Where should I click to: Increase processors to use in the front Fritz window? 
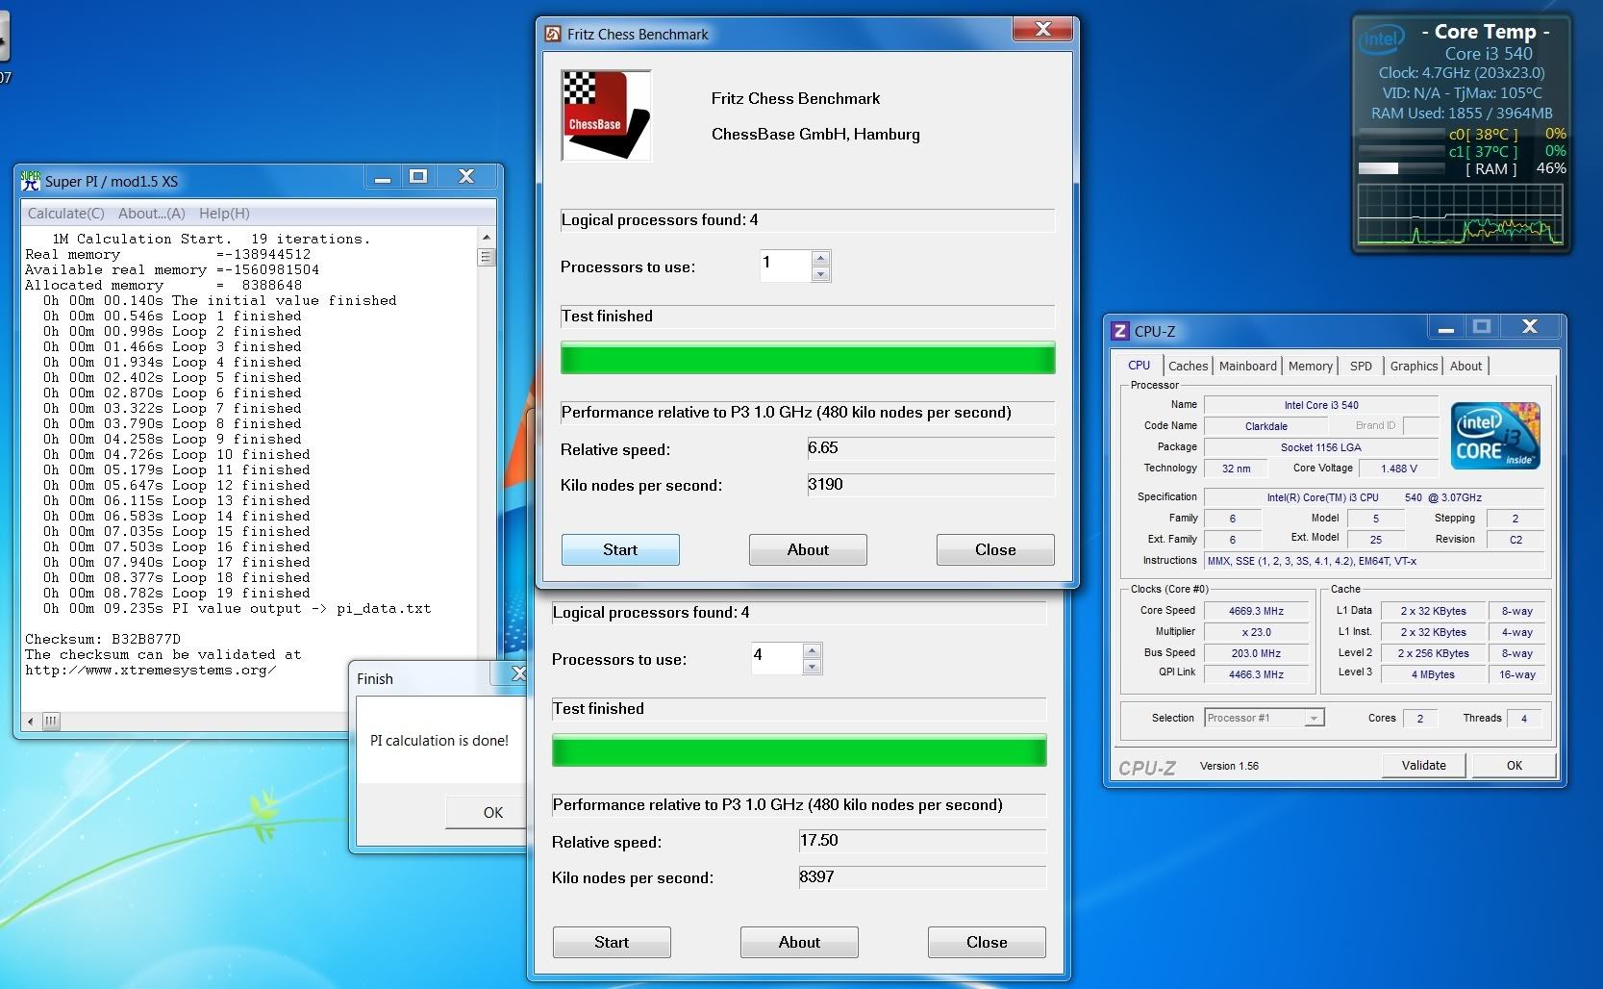pos(820,258)
